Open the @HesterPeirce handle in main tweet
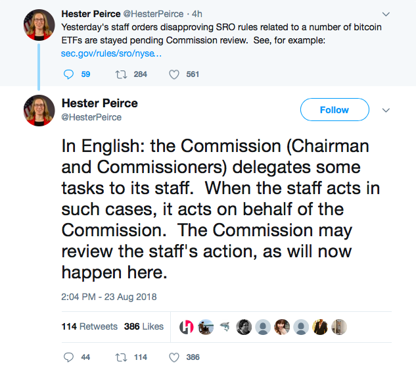Image resolution: width=416 pixels, height=381 pixels. click(91, 117)
